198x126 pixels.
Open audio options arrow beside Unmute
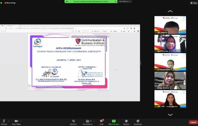(x=9, y=121)
